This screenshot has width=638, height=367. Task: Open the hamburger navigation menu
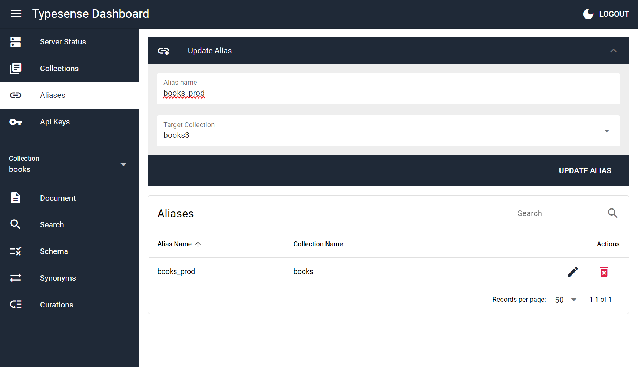coord(16,14)
